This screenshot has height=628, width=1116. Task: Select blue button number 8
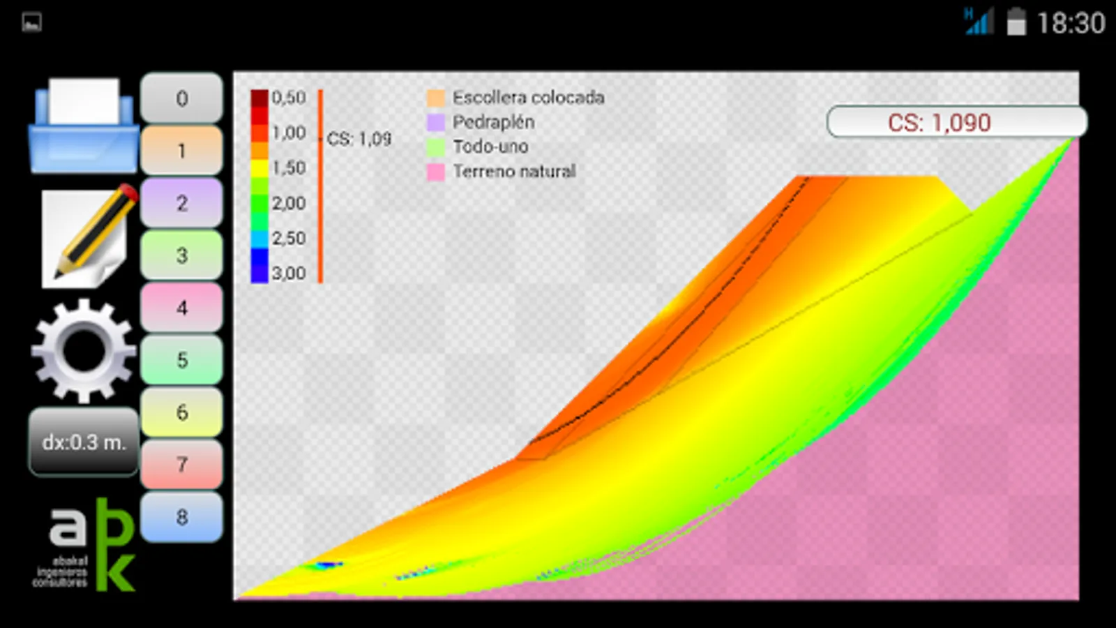181,517
